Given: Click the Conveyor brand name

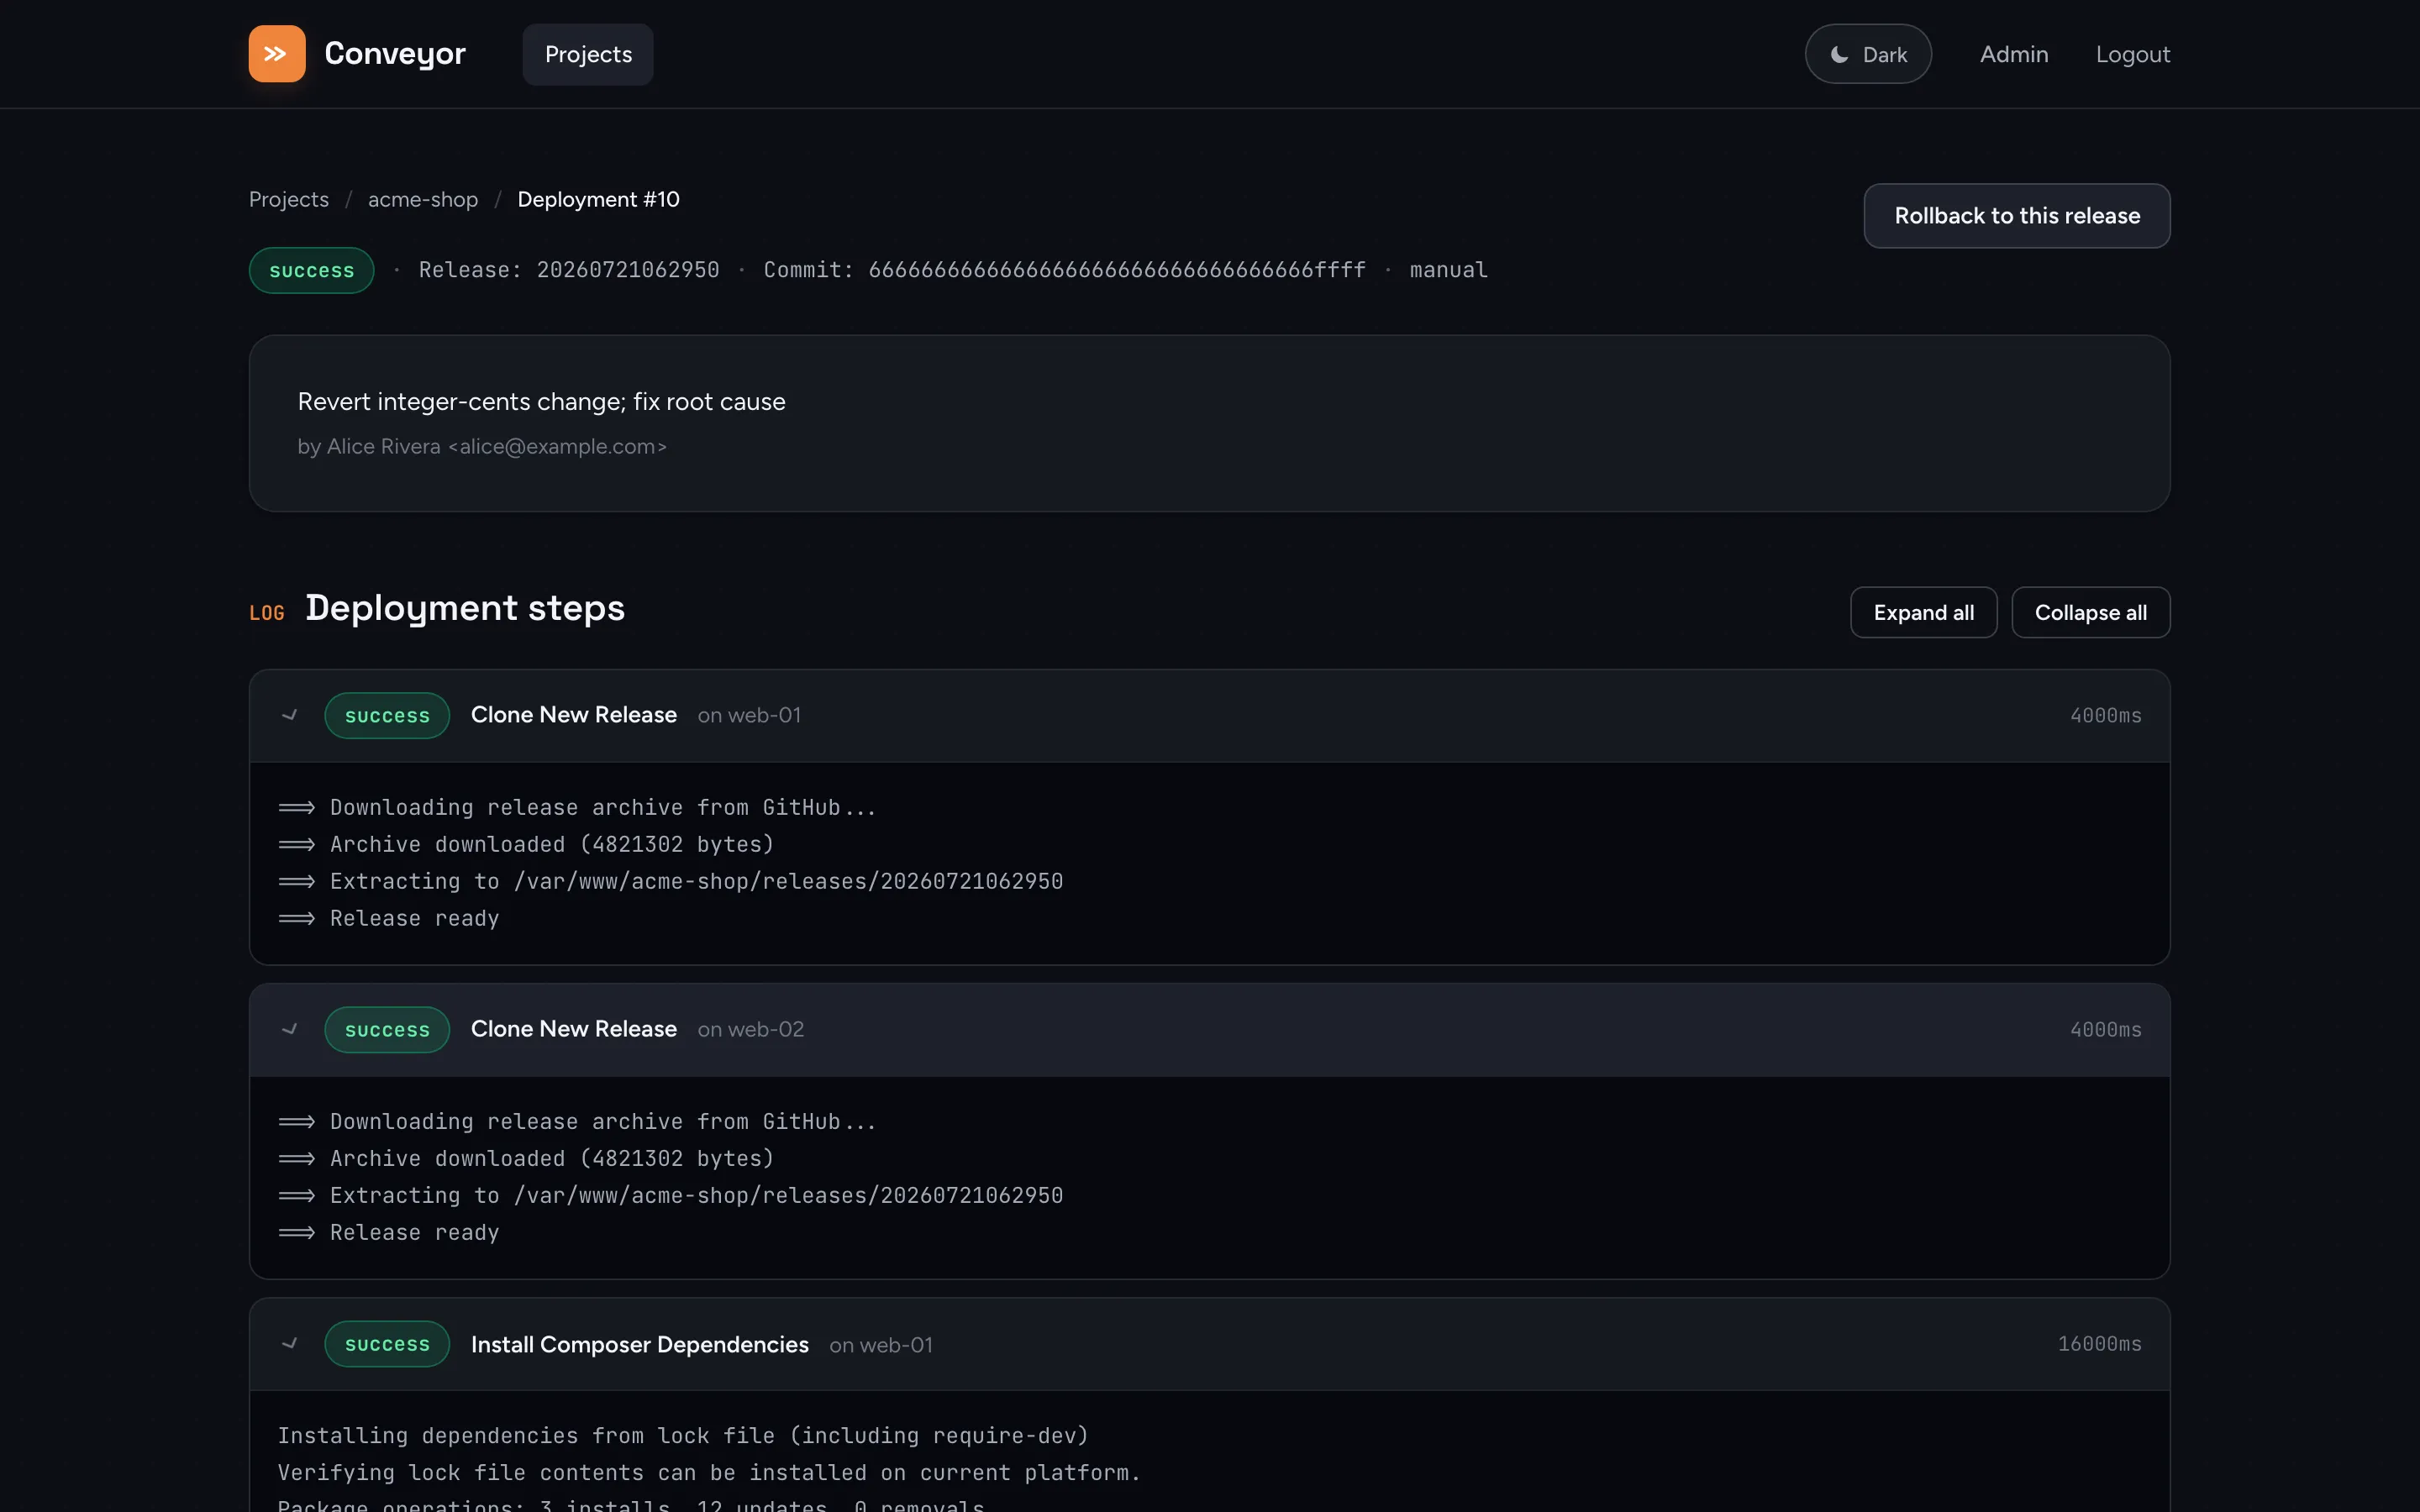Looking at the screenshot, I should [395, 54].
